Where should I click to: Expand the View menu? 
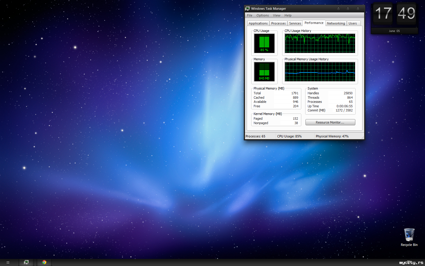click(x=277, y=15)
